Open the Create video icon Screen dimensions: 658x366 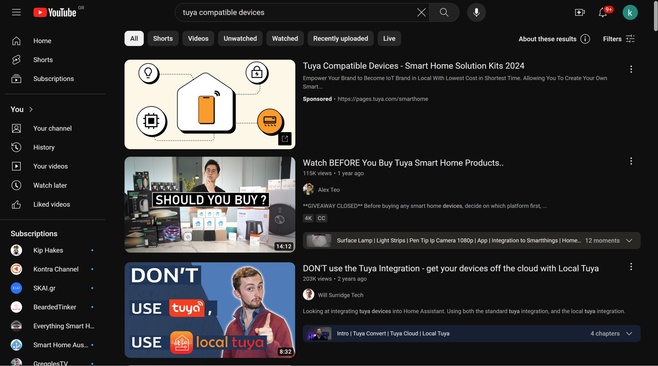coord(579,12)
